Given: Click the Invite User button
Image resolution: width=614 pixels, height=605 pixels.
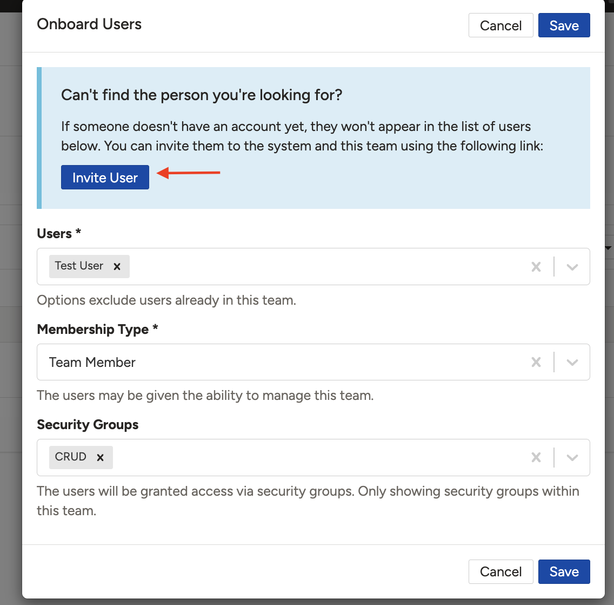Looking at the screenshot, I should pyautogui.click(x=105, y=177).
